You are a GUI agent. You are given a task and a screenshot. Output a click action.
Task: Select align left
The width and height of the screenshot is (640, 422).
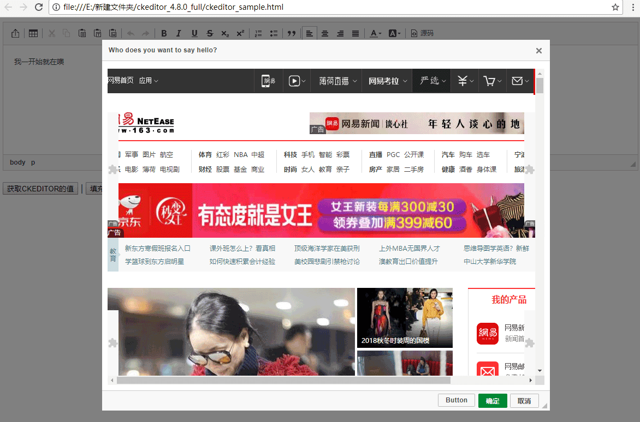(x=310, y=33)
